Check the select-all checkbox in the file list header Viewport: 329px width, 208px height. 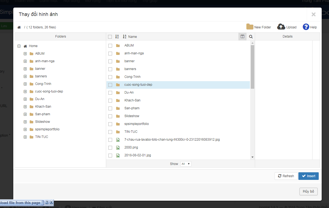point(110,37)
